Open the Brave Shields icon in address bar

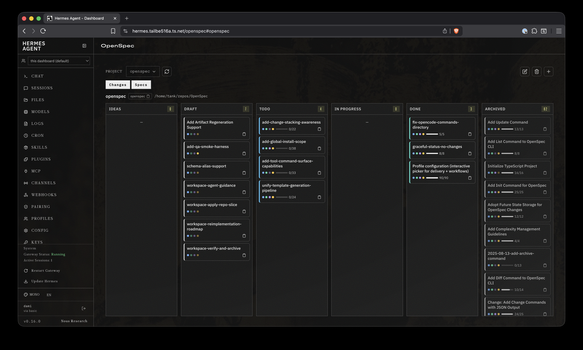click(456, 31)
